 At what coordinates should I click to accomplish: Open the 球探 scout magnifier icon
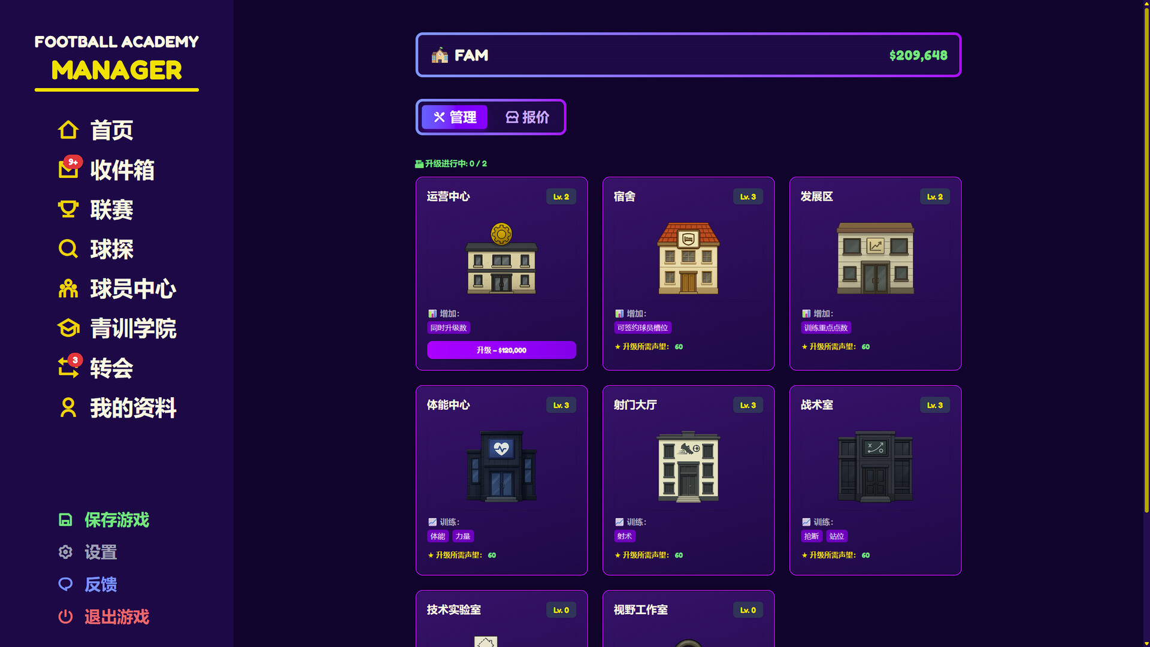tap(68, 249)
